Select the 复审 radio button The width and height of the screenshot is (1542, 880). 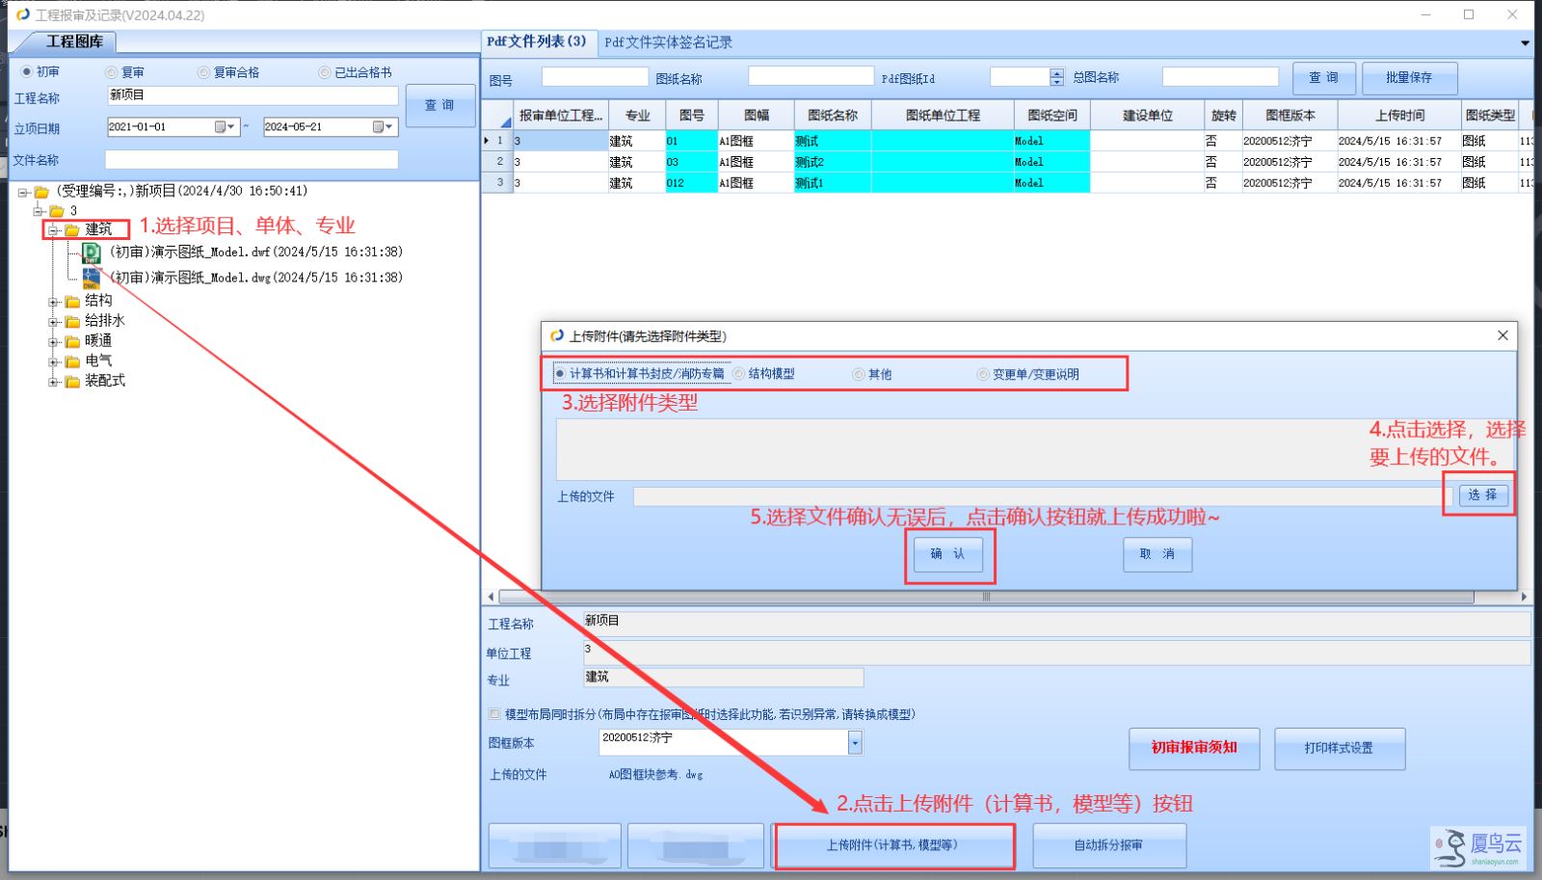(x=111, y=72)
